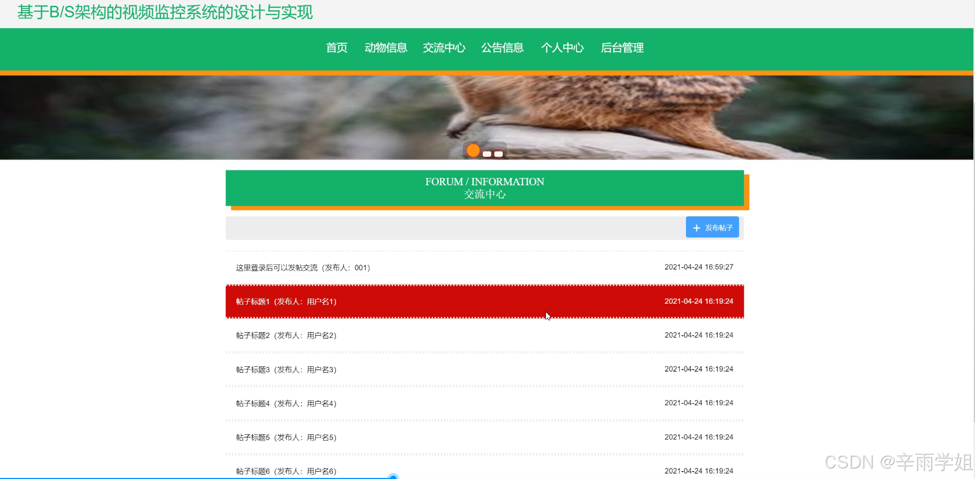Click the FORUM / INFORMATION banner

484,187
